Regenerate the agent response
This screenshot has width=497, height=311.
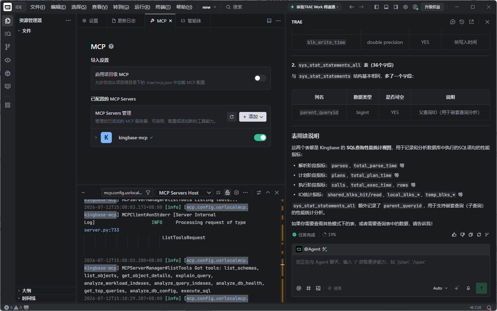pos(479,235)
